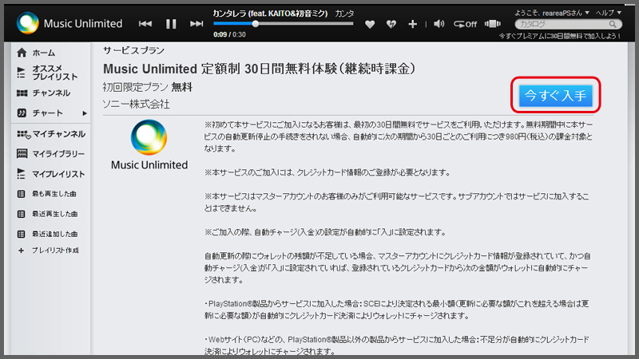Open チャンネル in sidebar
The width and height of the screenshot is (639, 359).
coord(43,93)
